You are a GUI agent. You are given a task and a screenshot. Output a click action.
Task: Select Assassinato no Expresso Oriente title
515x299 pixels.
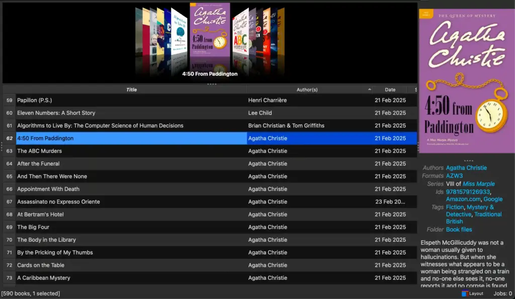tap(58, 202)
